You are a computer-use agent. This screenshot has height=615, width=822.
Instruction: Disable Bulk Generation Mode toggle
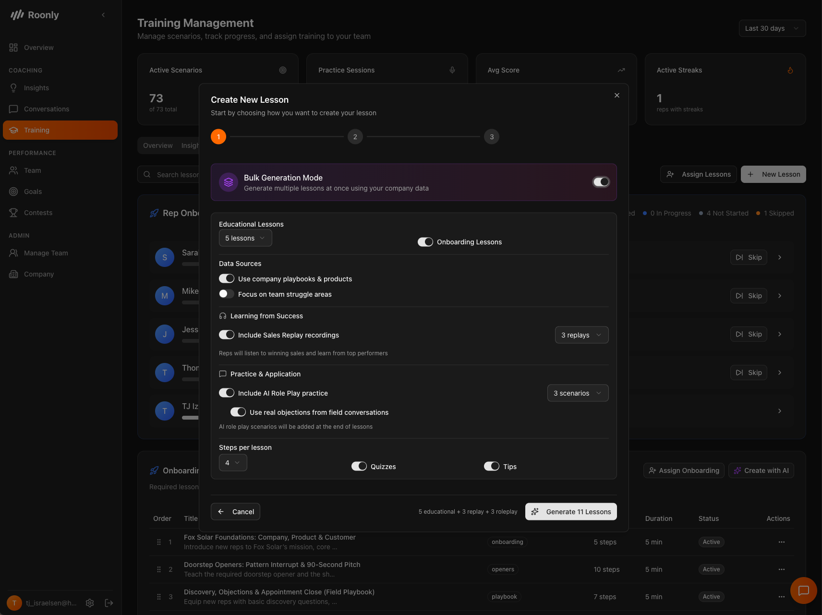point(601,182)
